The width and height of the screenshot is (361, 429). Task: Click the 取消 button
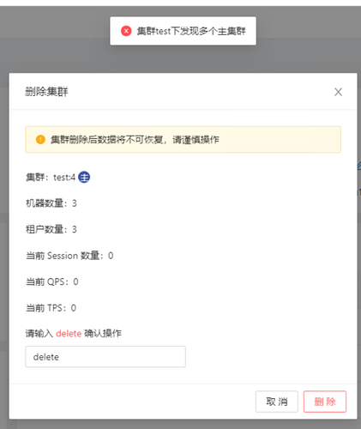click(x=277, y=402)
